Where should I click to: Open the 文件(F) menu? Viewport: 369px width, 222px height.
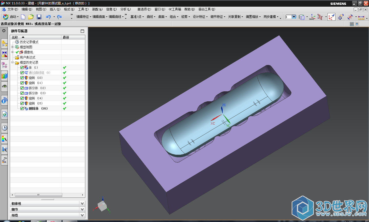pyautogui.click(x=13, y=9)
